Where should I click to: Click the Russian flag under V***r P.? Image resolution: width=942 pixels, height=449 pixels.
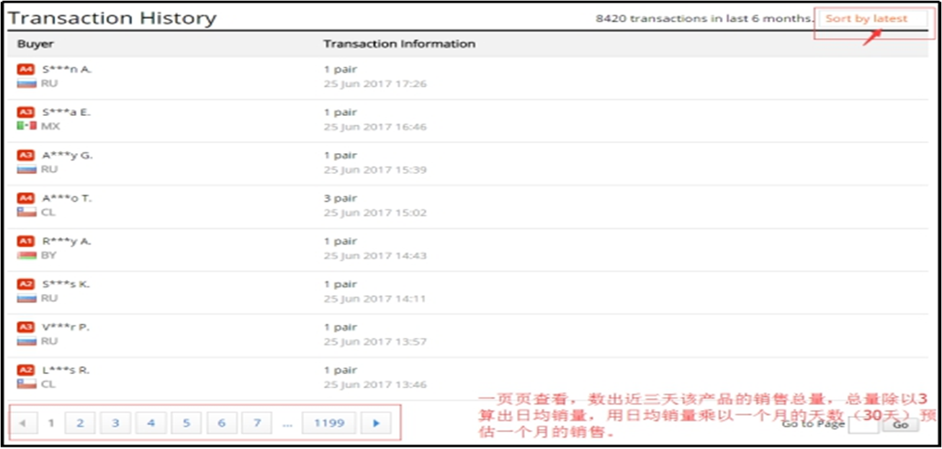point(26,341)
